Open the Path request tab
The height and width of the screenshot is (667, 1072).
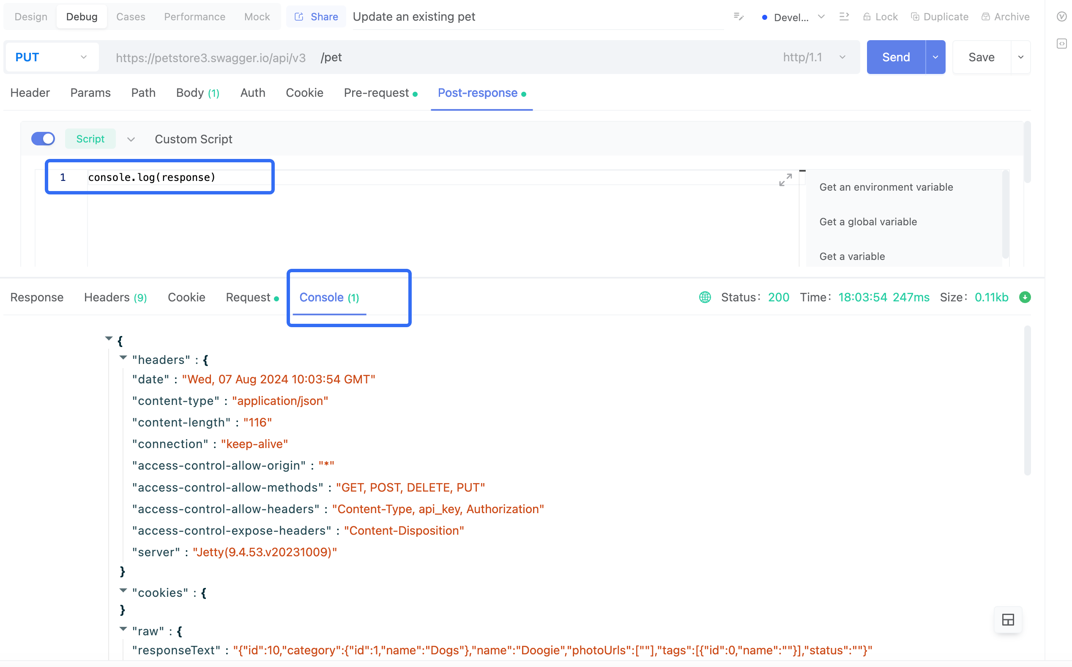click(x=143, y=93)
